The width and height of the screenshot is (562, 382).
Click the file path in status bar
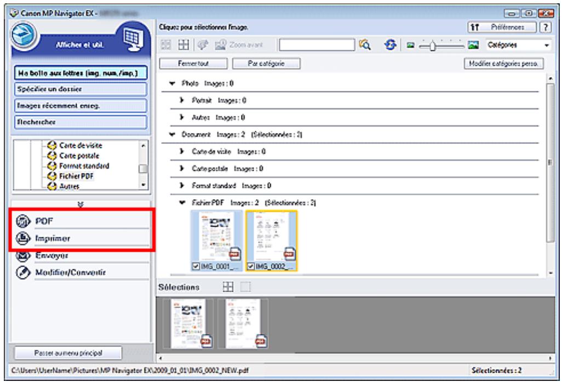pos(130,370)
